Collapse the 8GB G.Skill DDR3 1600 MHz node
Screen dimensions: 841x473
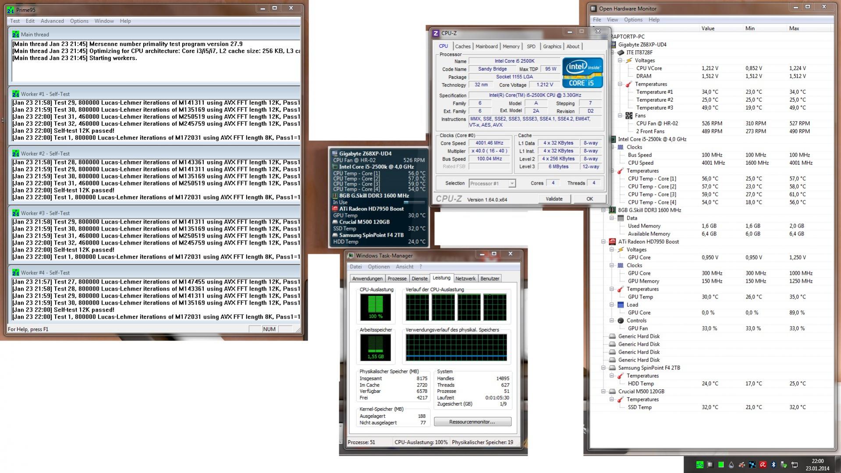pos(603,210)
